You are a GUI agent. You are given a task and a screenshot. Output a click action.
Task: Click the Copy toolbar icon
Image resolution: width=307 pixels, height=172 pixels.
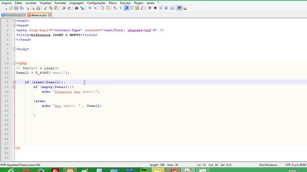(51, 8)
